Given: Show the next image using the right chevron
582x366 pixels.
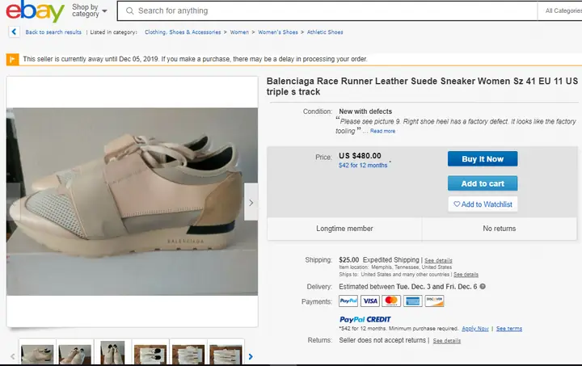Looking at the screenshot, I should (251, 203).
